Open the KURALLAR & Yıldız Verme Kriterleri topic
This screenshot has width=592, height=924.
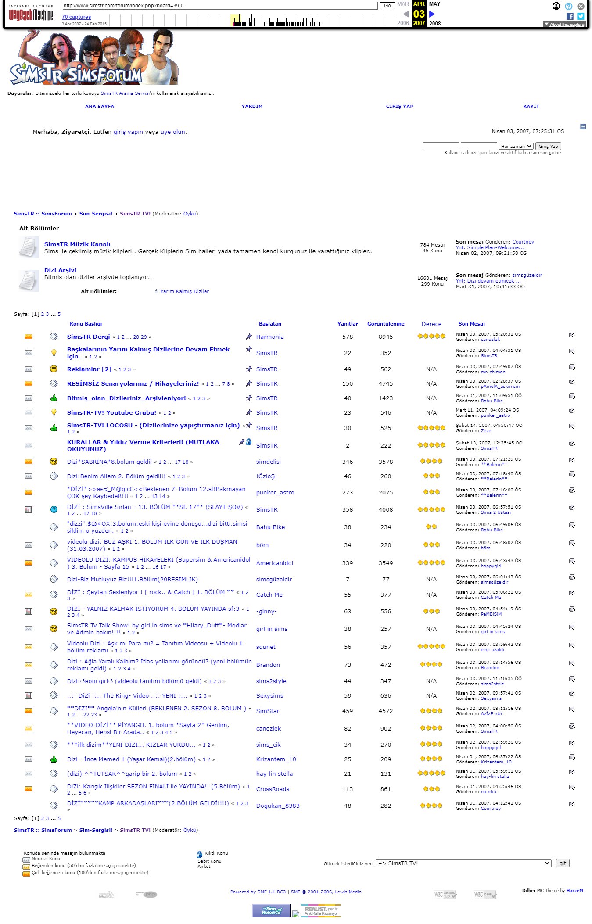coord(143,445)
